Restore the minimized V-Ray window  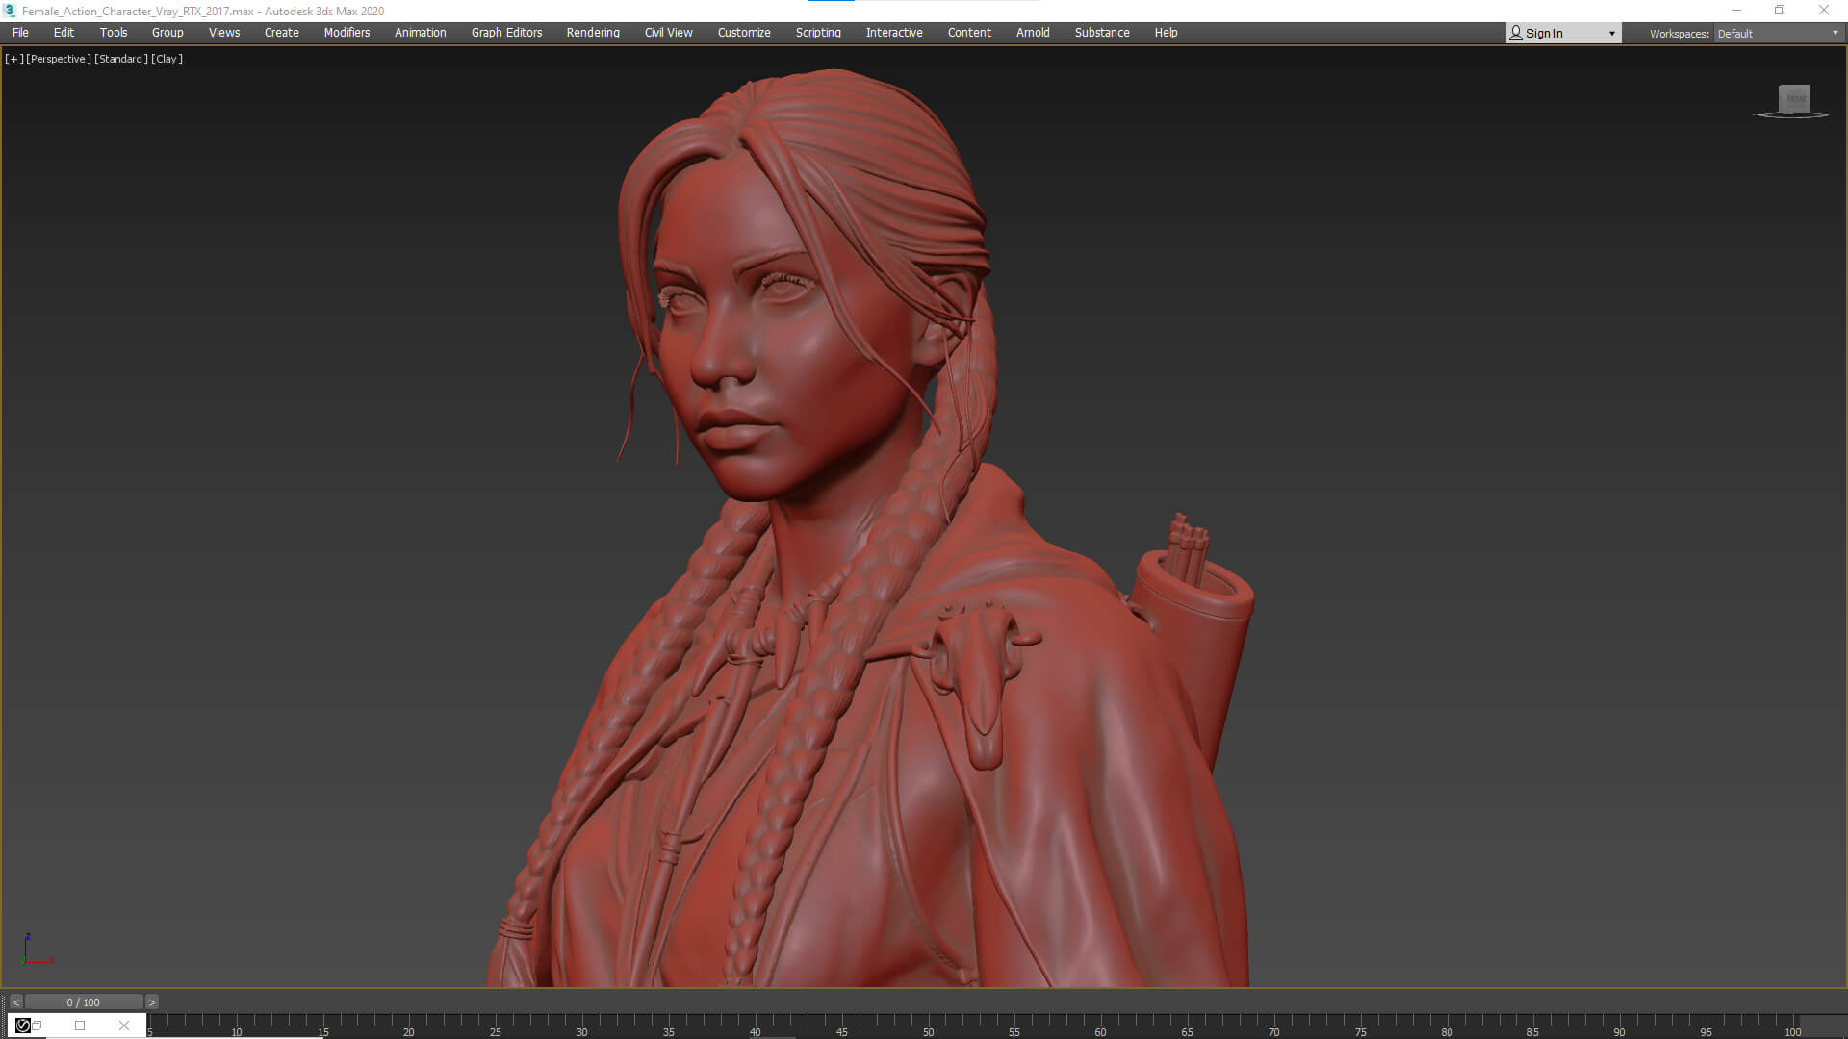tap(37, 1026)
